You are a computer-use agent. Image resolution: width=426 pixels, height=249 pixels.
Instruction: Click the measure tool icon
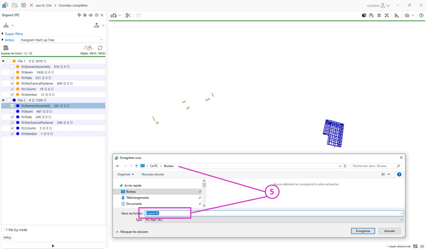397,15
